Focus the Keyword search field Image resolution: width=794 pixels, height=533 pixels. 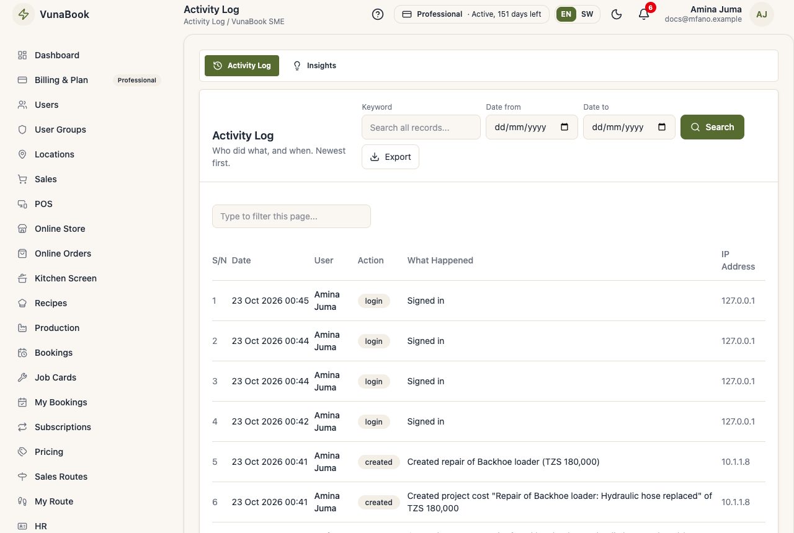click(421, 127)
